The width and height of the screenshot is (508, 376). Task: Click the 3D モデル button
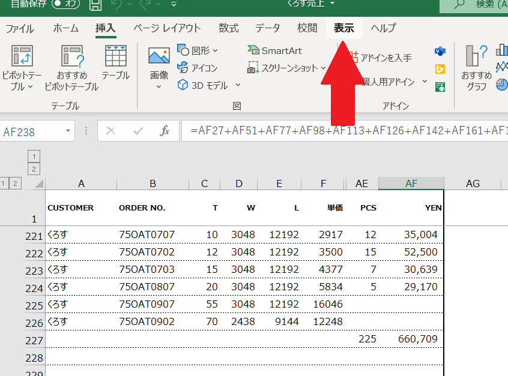click(202, 85)
